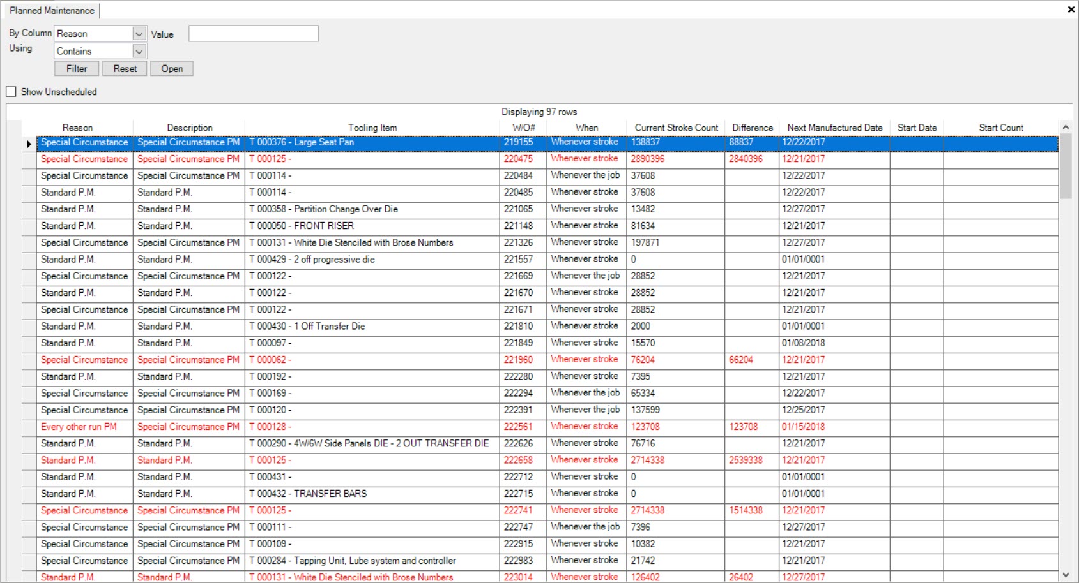Viewport: 1079px width, 583px height.
Task: Sort by the Difference column header
Action: [x=753, y=128]
